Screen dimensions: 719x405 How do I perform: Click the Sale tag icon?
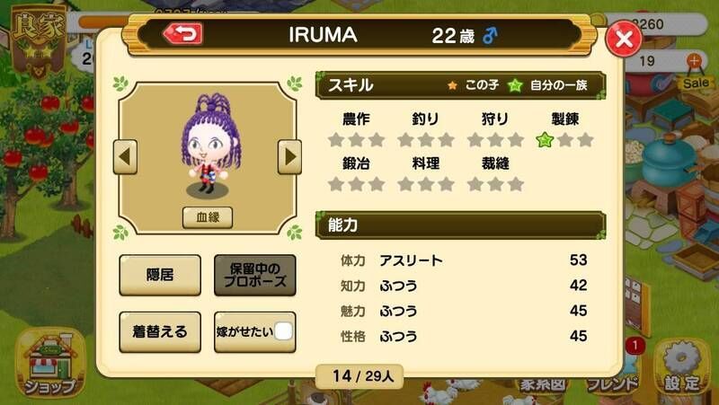coord(696,83)
